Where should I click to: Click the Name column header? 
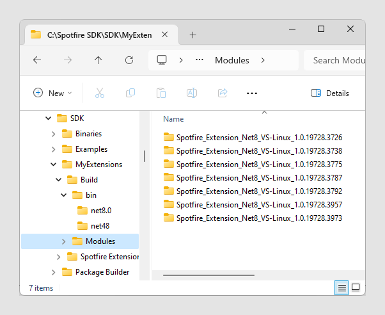[x=173, y=119]
